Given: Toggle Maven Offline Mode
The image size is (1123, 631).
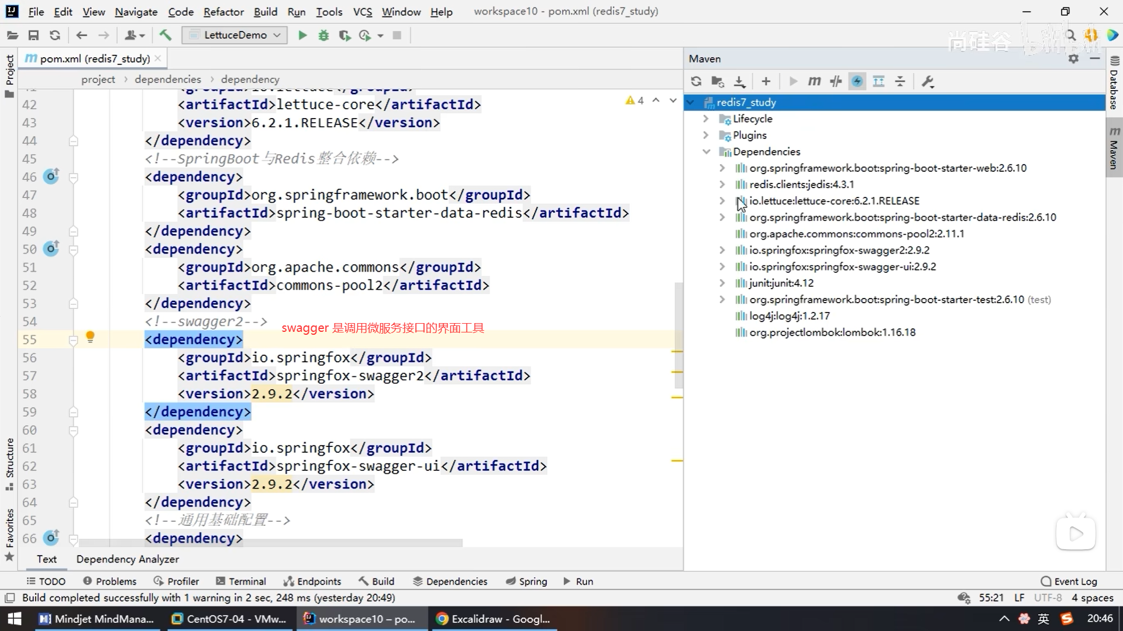Looking at the screenshot, I should (x=836, y=82).
